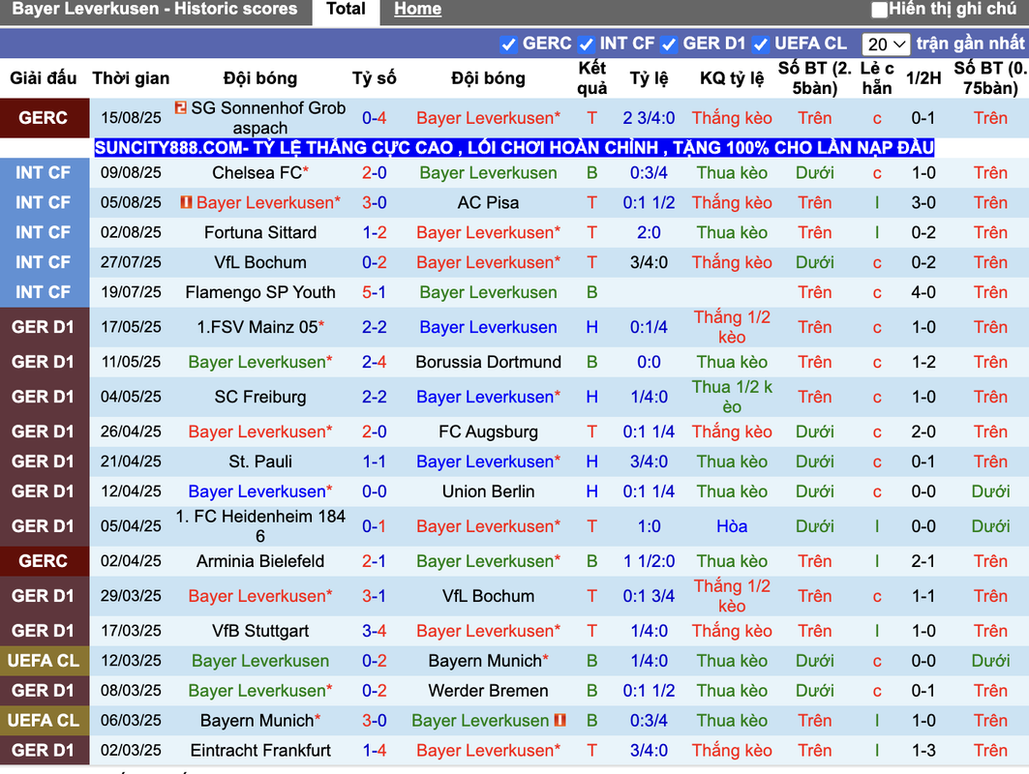Click the half-time score 4-0 for Flamengo SP Youth

point(923,292)
